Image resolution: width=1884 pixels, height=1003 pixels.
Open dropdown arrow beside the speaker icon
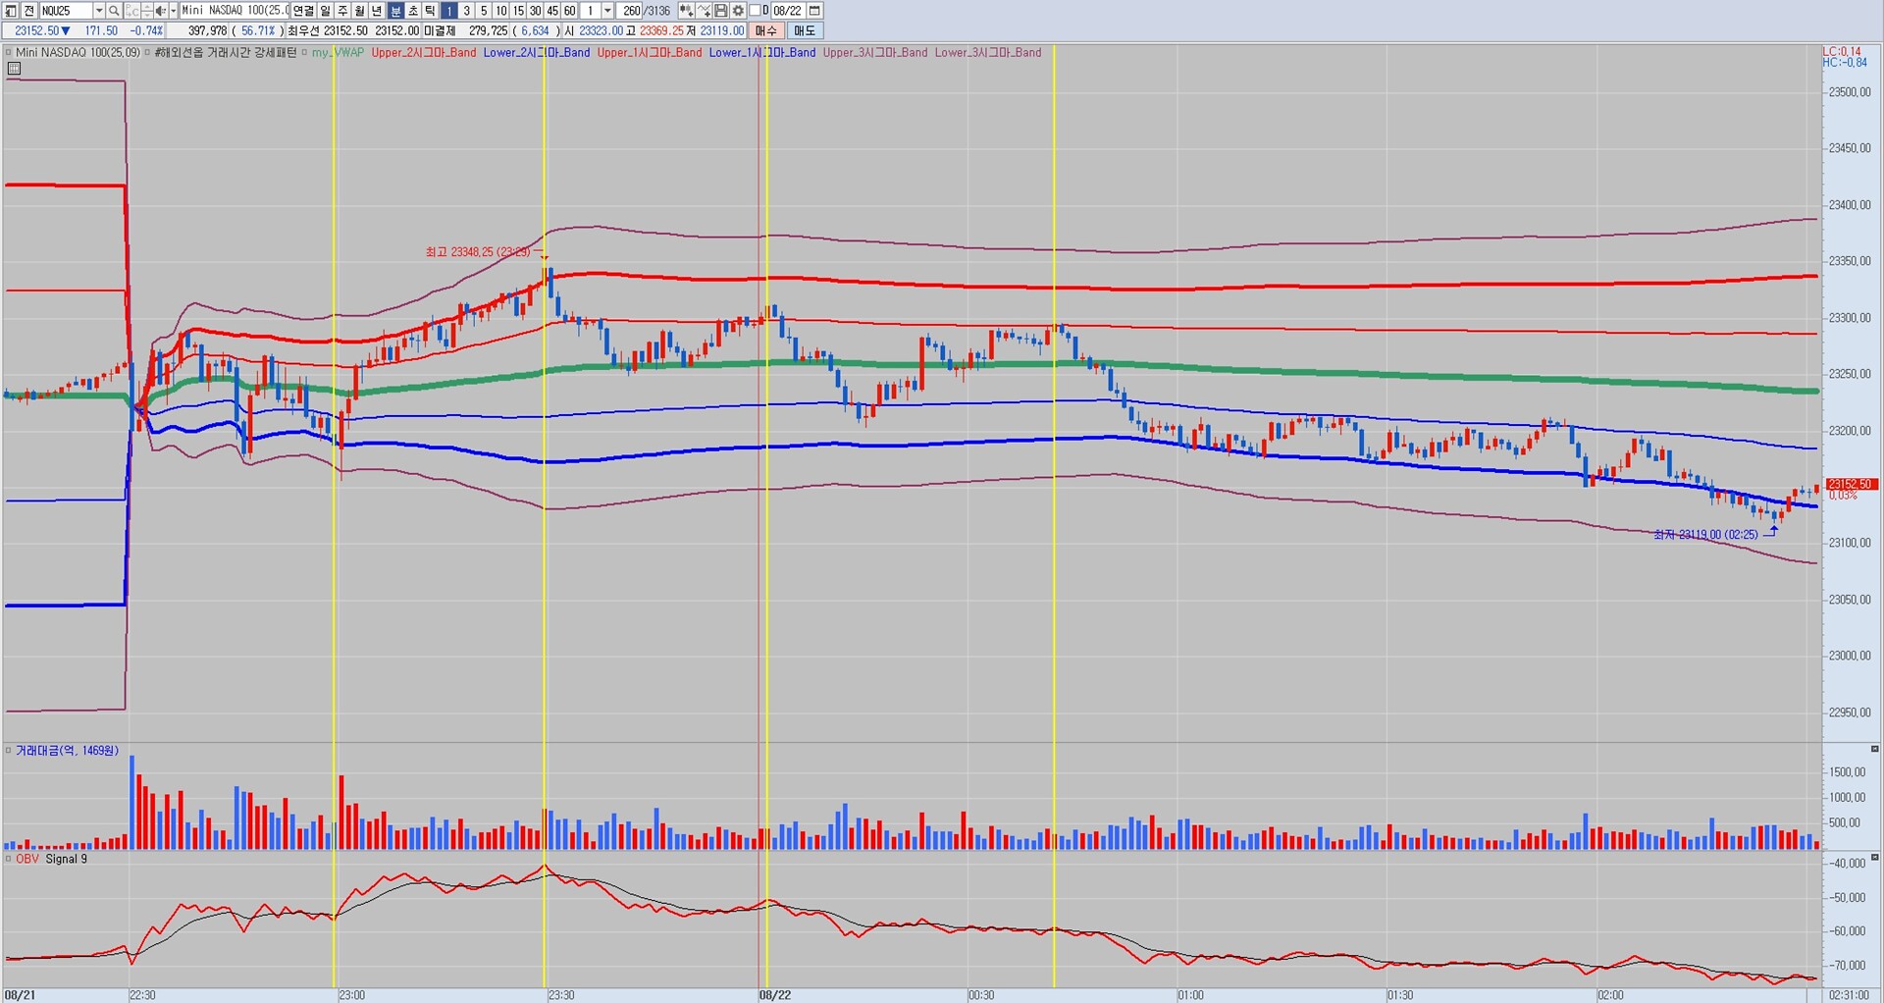click(173, 11)
